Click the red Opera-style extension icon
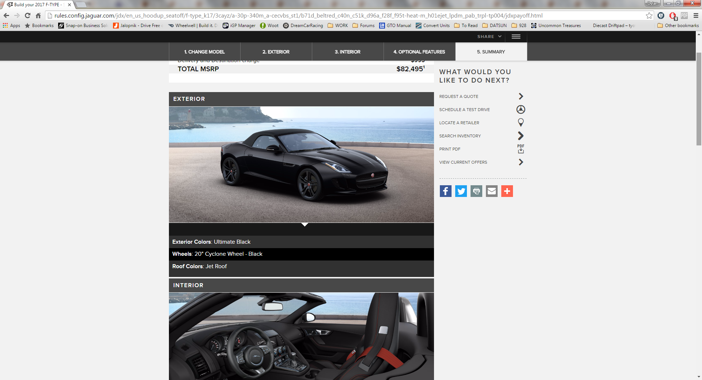Viewport: 702px width, 380px height. coord(673,16)
